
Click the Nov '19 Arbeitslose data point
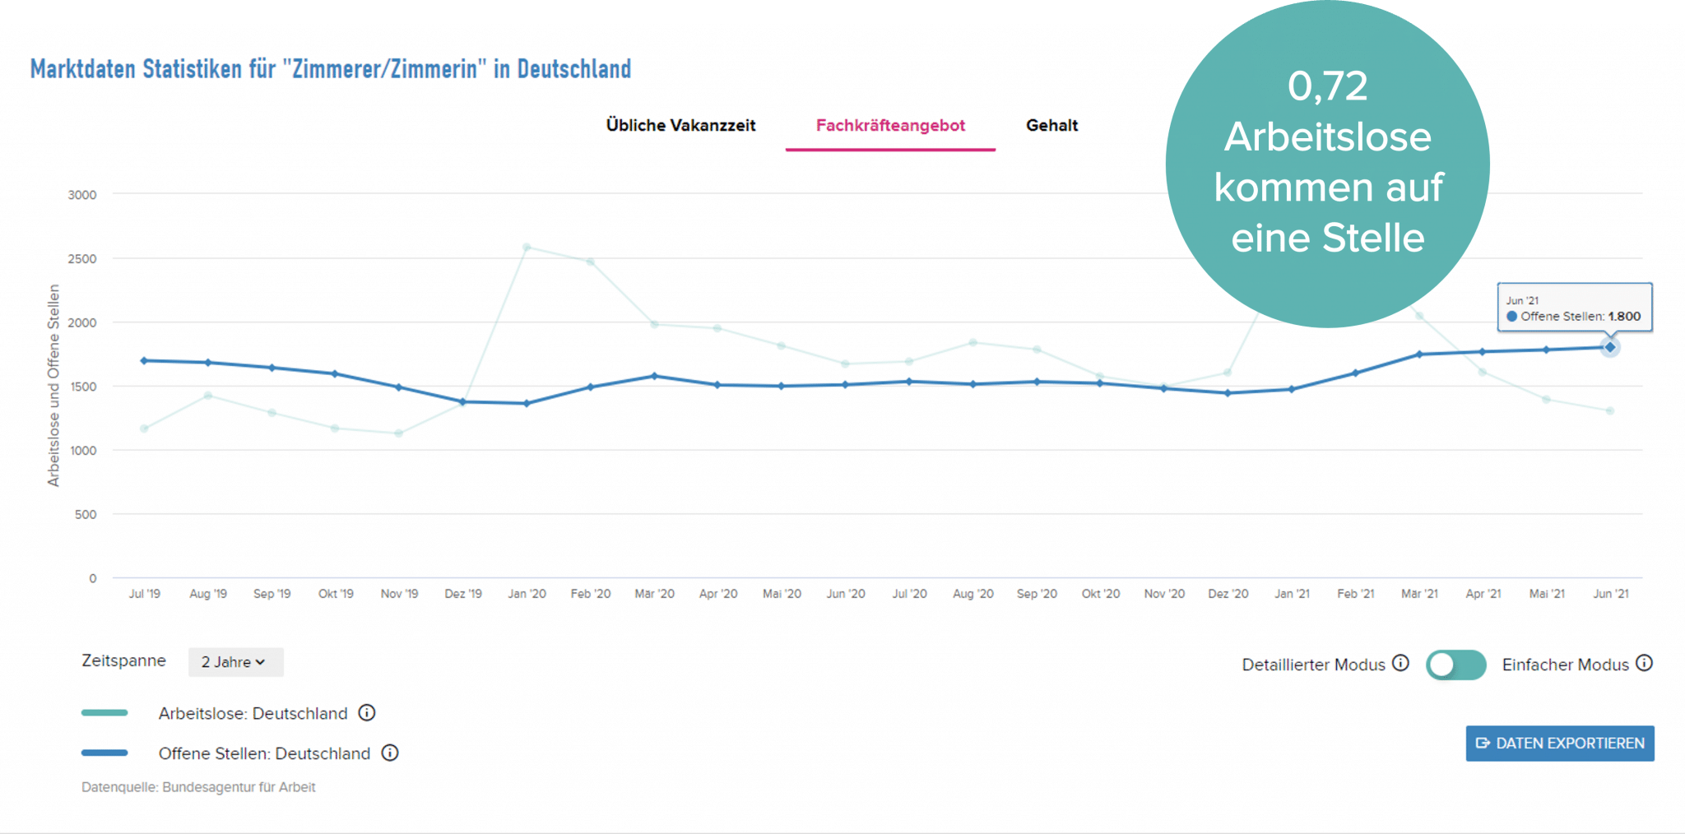click(399, 433)
